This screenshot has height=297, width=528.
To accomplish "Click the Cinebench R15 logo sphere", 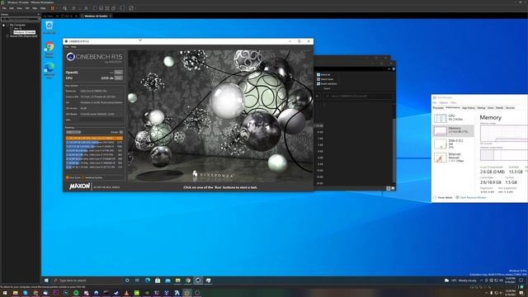I will [x=70, y=57].
